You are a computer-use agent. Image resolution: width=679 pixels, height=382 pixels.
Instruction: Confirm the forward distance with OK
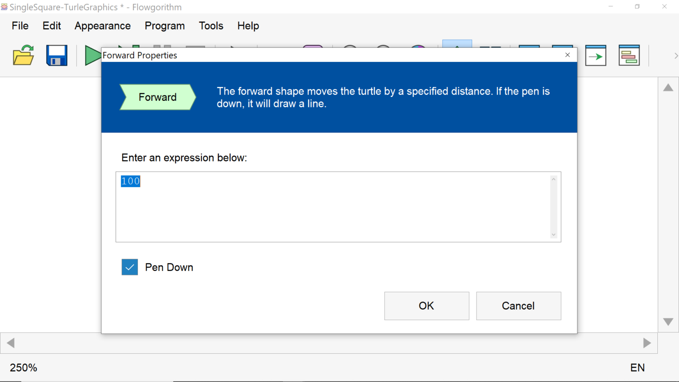(426, 306)
